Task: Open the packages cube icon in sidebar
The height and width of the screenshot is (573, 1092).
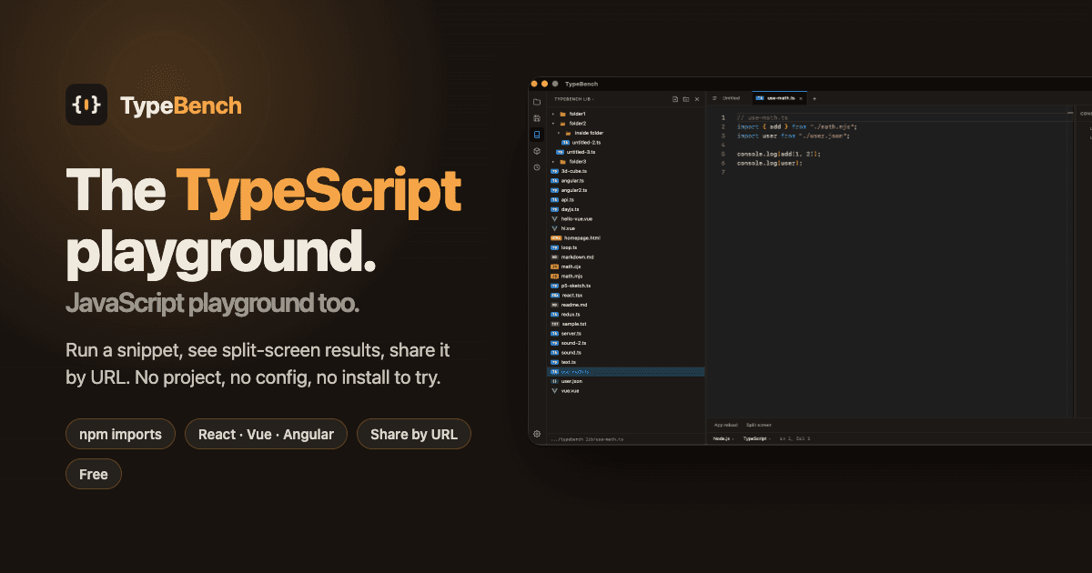Action: [x=537, y=151]
